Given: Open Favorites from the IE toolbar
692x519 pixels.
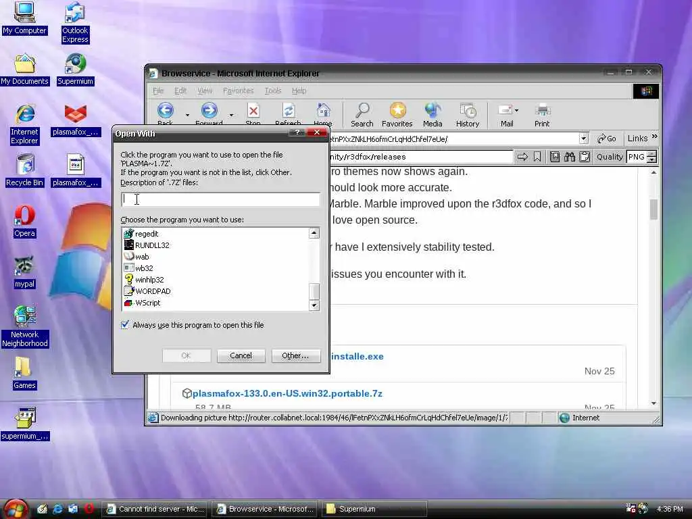Looking at the screenshot, I should [397, 115].
